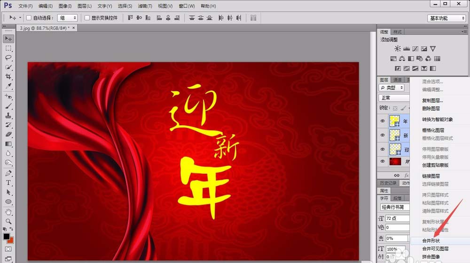Select the Crop tool
Screen dimensions: 470x263
click(8, 77)
